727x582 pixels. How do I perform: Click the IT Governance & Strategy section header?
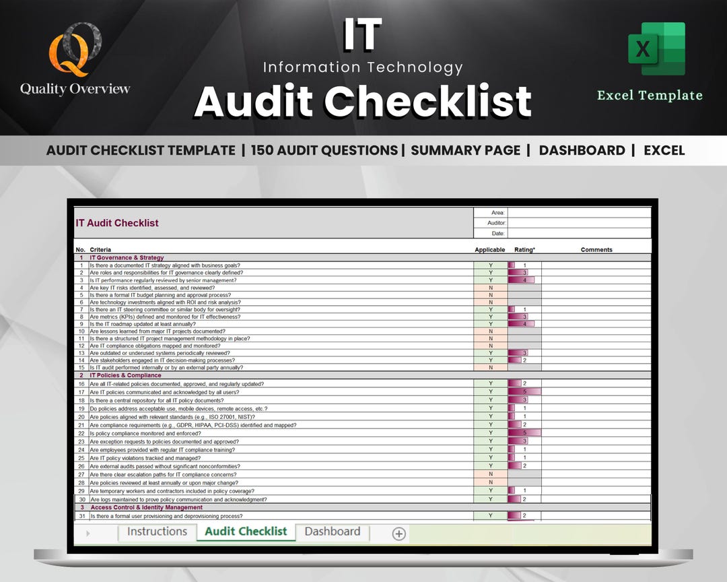128,257
